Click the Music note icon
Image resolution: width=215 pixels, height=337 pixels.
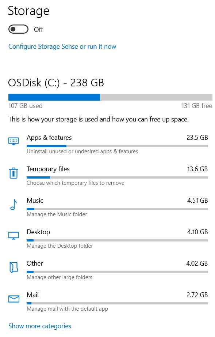click(14, 204)
